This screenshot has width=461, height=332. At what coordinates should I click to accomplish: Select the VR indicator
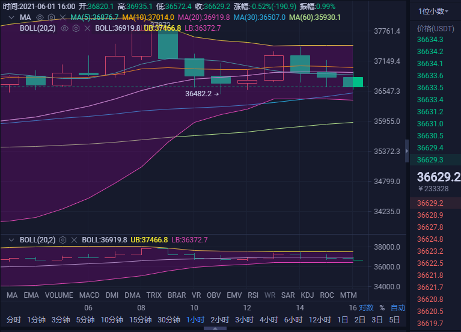point(197,295)
